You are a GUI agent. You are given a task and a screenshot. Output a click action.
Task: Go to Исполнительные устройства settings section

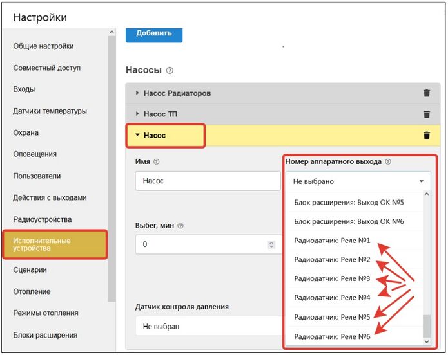coord(54,244)
